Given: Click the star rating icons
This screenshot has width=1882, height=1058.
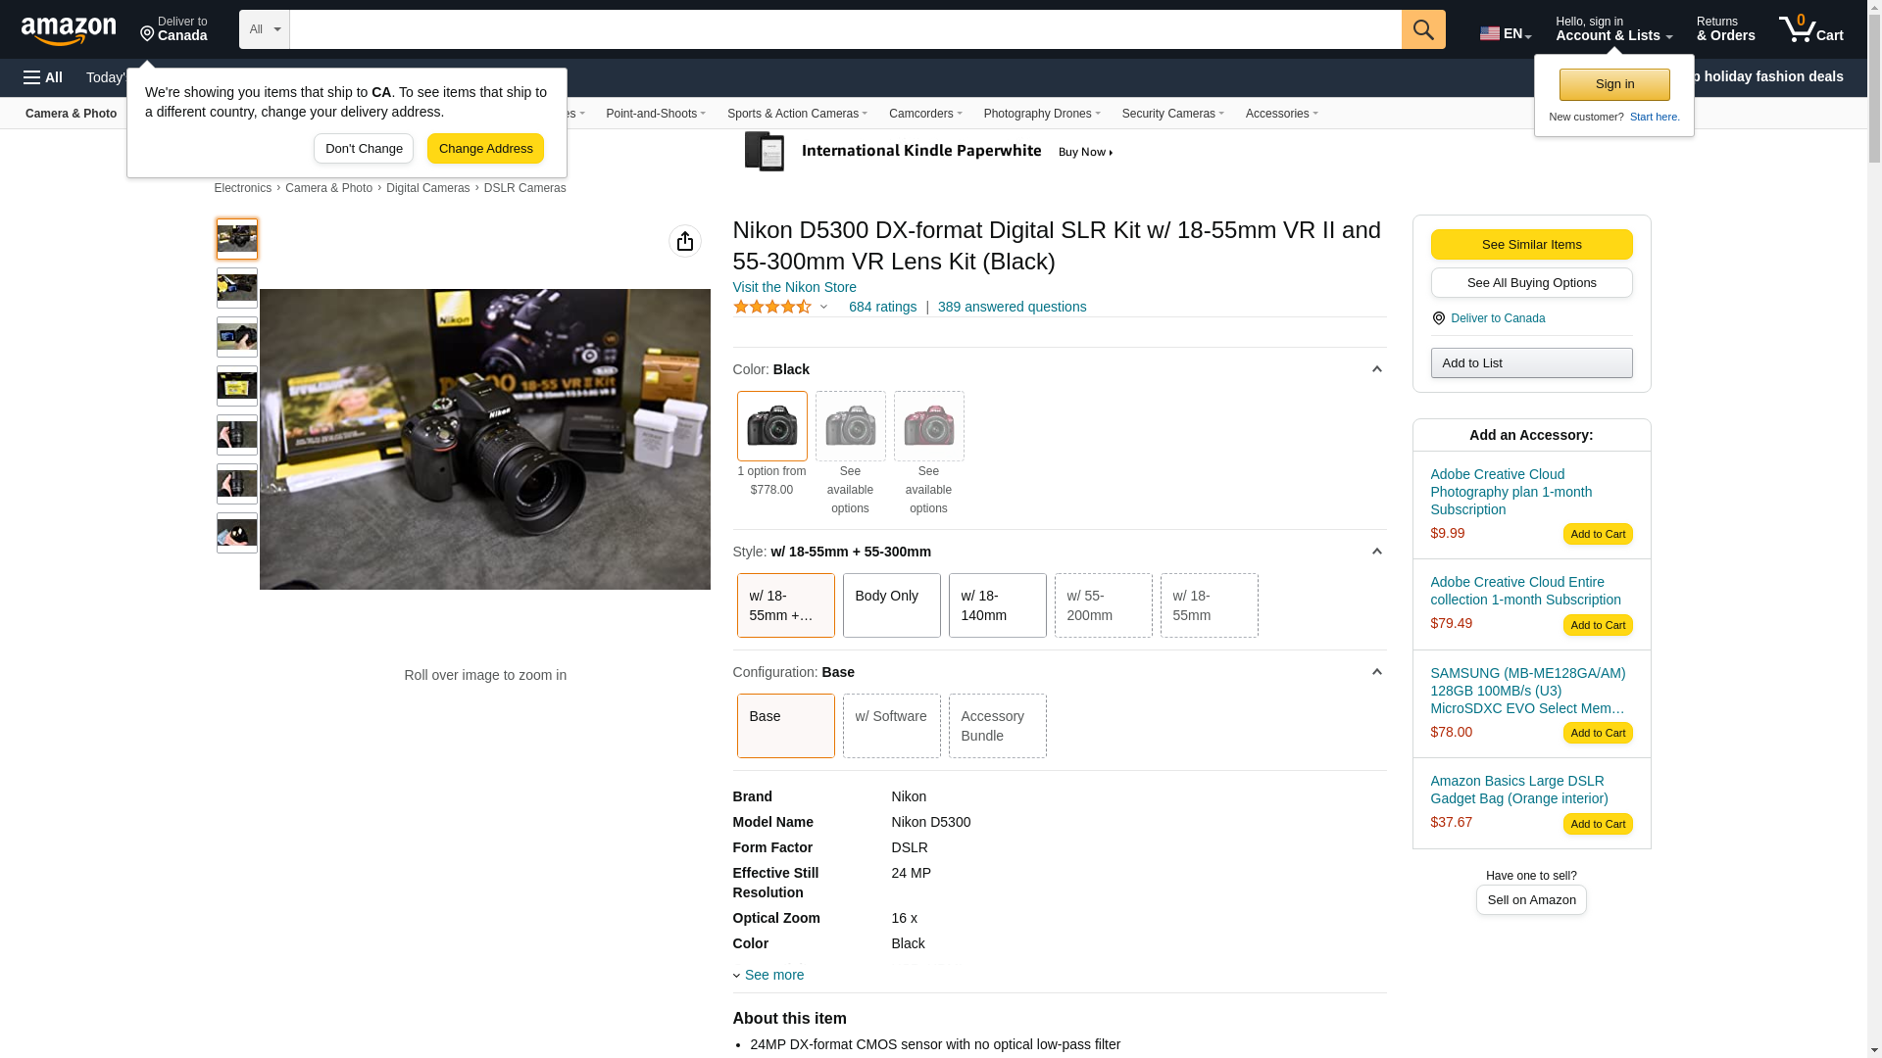Looking at the screenshot, I should (772, 308).
